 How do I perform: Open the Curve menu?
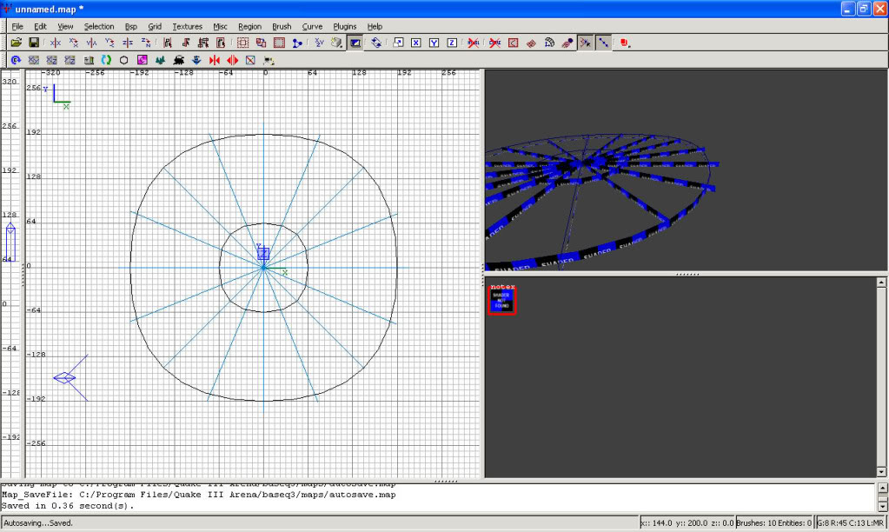point(312,27)
